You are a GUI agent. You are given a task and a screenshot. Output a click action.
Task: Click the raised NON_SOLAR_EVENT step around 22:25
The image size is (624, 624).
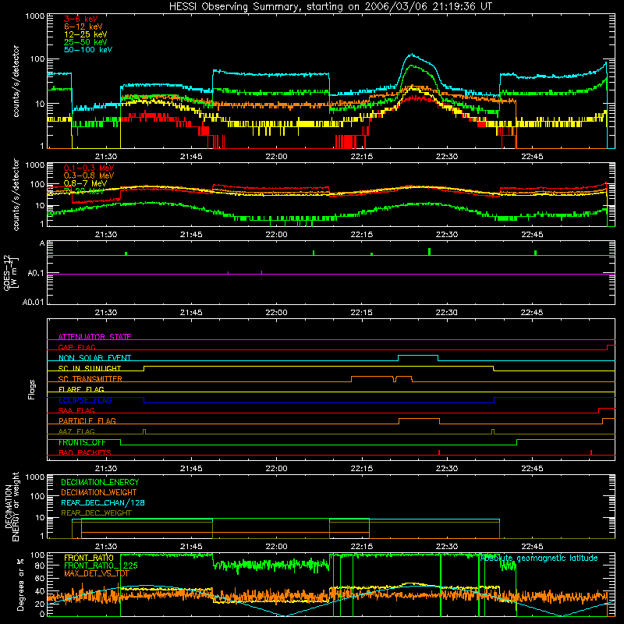tap(418, 356)
